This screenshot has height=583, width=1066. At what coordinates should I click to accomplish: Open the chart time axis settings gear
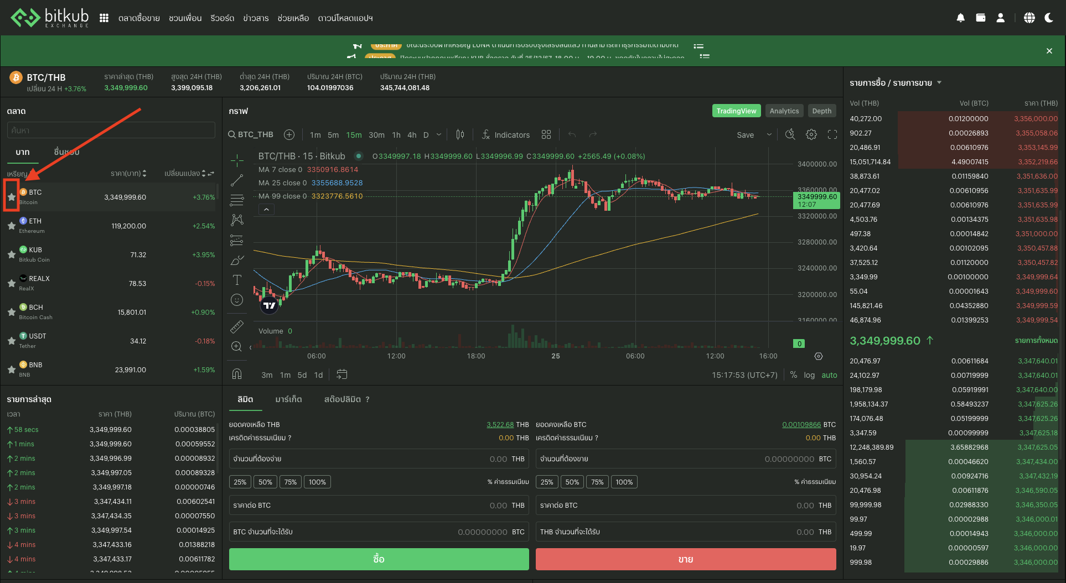point(819,356)
